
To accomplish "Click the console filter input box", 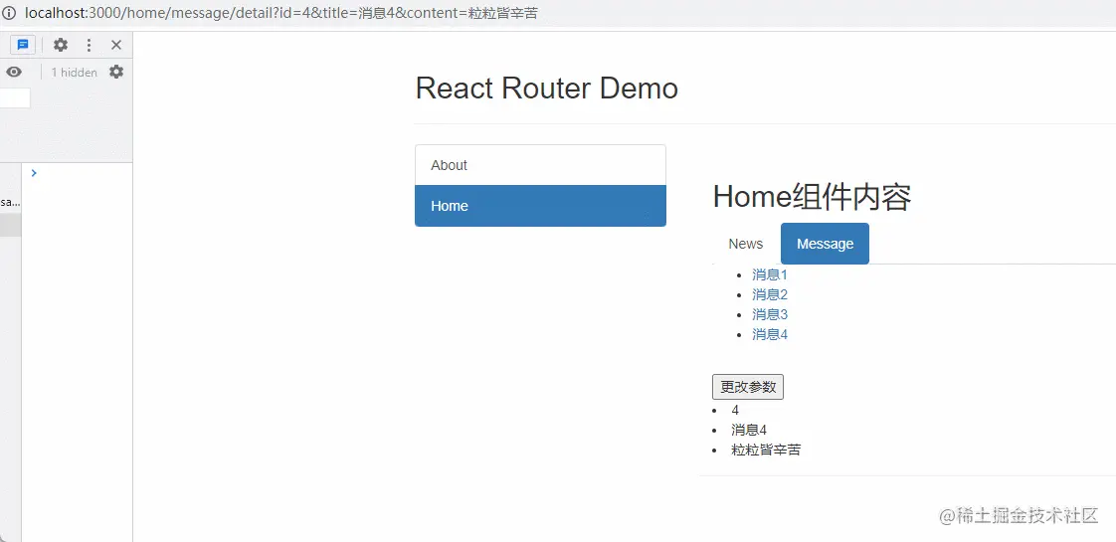I will tap(14, 98).
